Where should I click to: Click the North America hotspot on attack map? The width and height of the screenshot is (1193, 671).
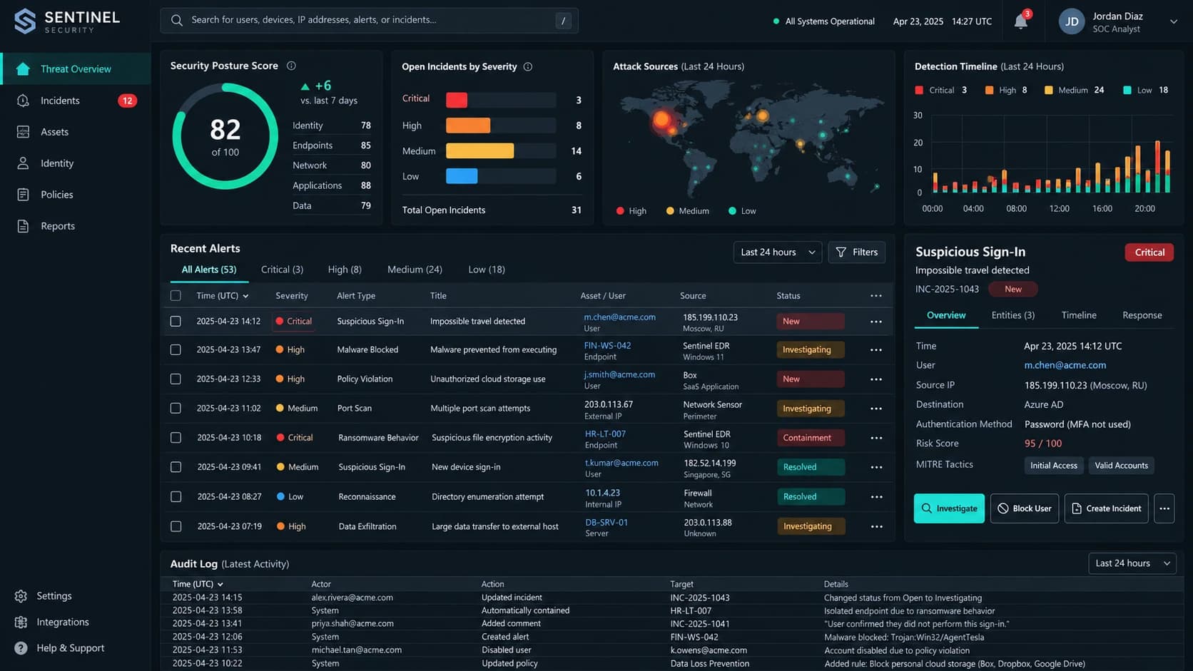664,120
